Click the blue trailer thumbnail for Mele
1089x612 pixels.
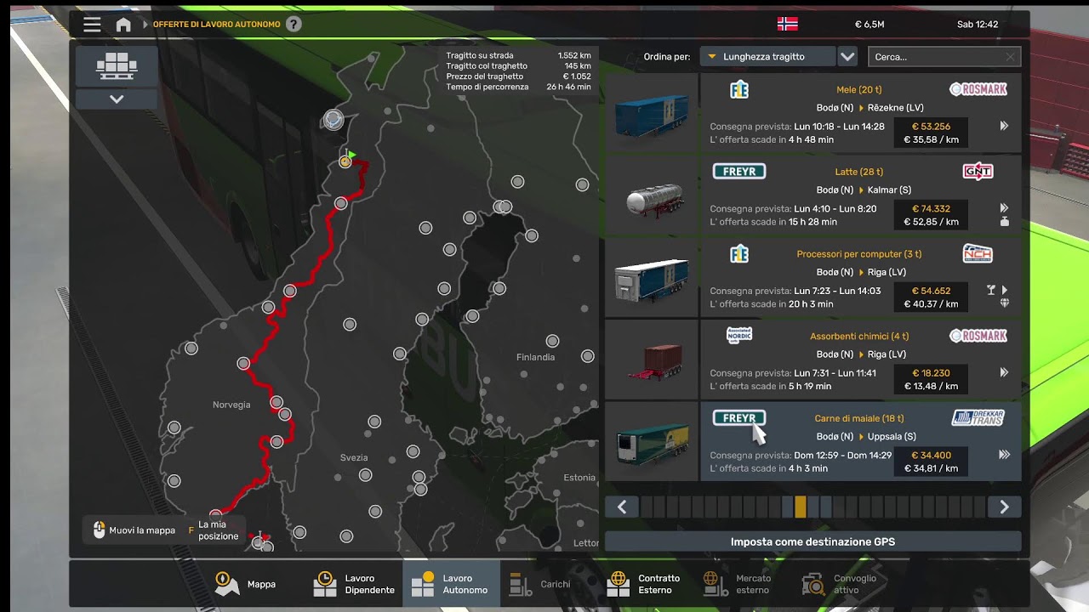(652, 112)
